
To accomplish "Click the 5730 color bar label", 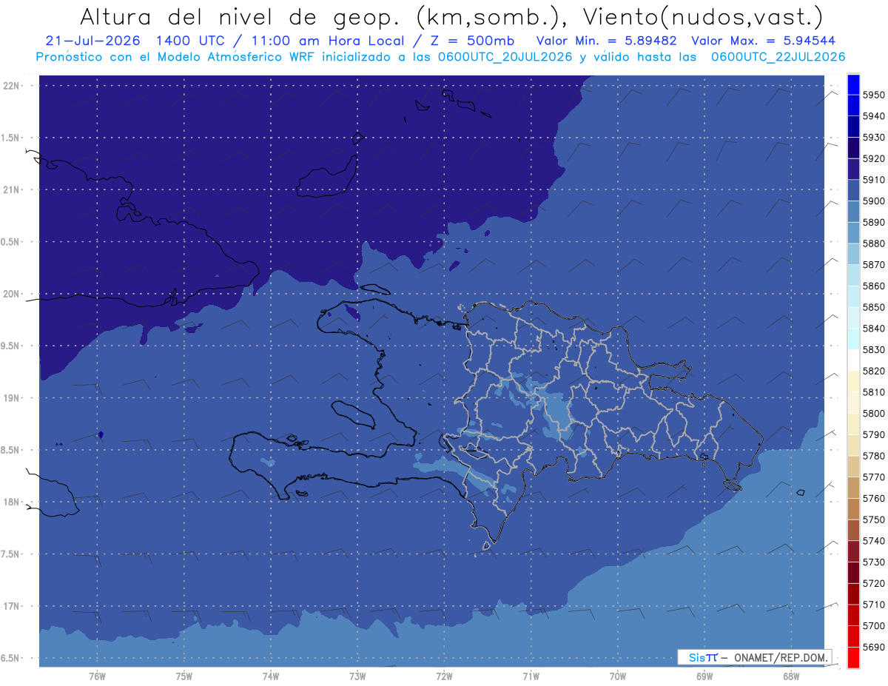I will coord(873,562).
